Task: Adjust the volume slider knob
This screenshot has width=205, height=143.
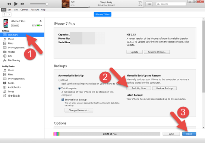Action: pos(47,4)
